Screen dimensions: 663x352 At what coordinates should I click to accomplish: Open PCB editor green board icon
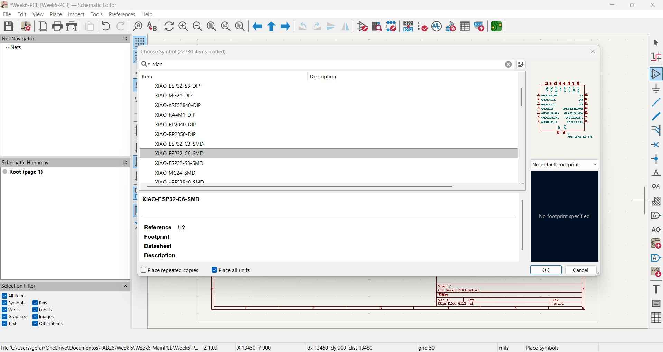pos(497,27)
